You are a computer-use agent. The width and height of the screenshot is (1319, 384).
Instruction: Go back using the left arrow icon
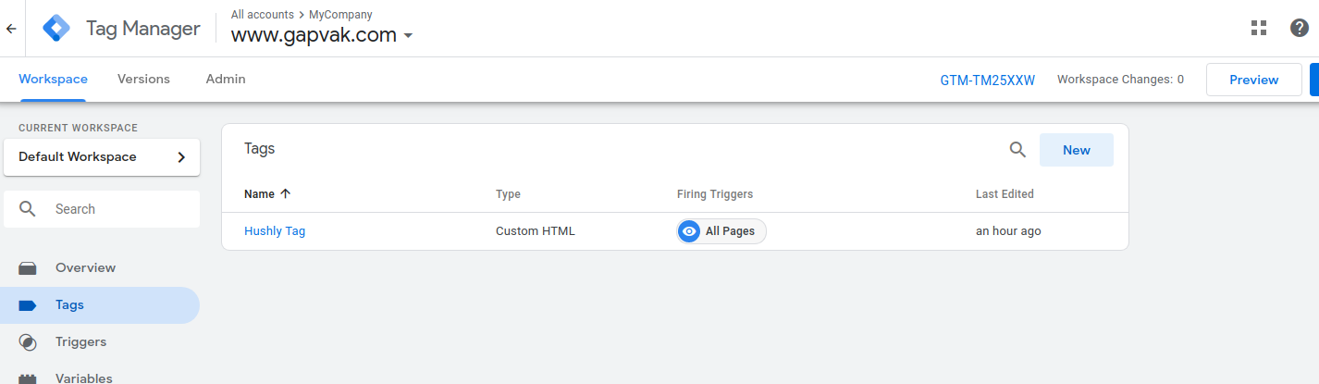pyautogui.click(x=11, y=29)
